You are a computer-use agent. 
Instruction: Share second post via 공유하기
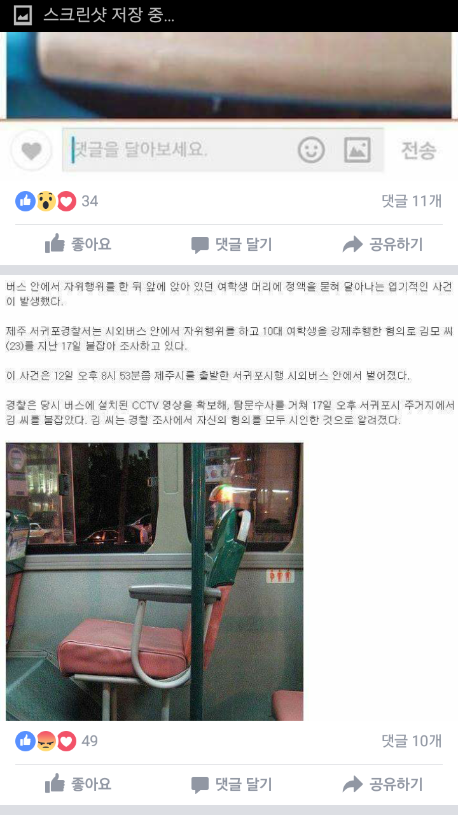pos(382,784)
